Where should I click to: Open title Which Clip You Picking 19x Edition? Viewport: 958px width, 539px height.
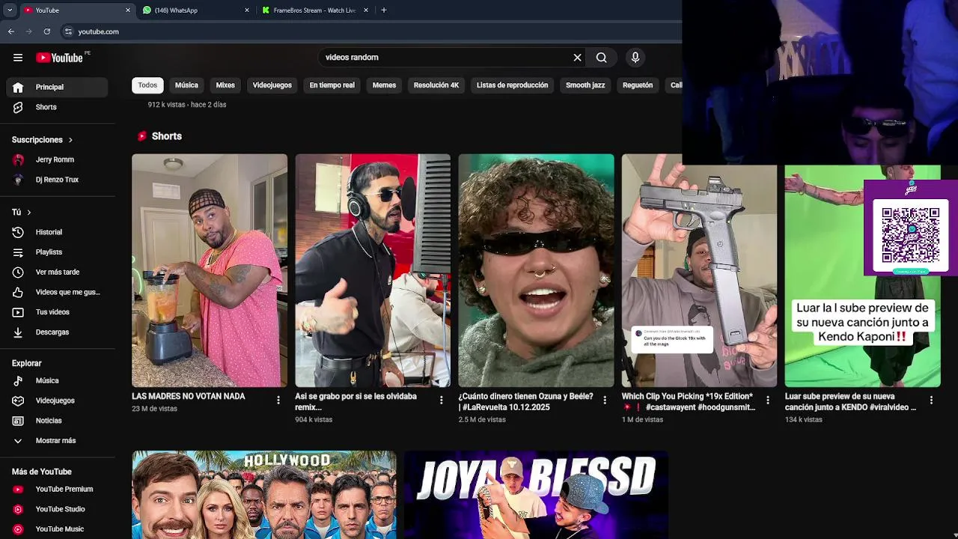pos(689,402)
